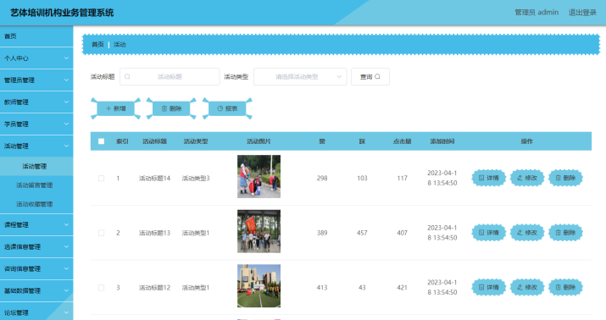
Task: Expand 个人中心 sidebar menu
Action: pos(36,58)
